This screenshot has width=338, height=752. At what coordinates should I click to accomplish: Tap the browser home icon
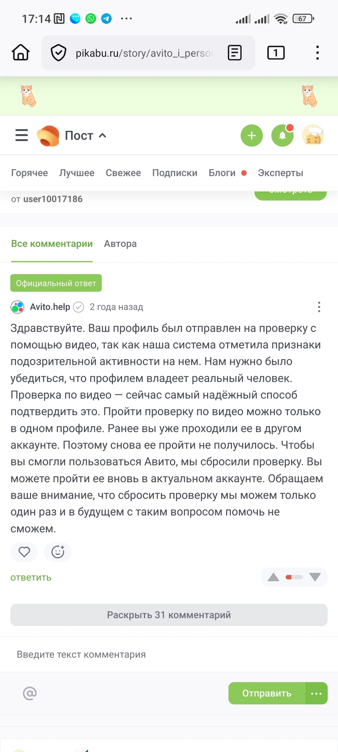tap(21, 52)
